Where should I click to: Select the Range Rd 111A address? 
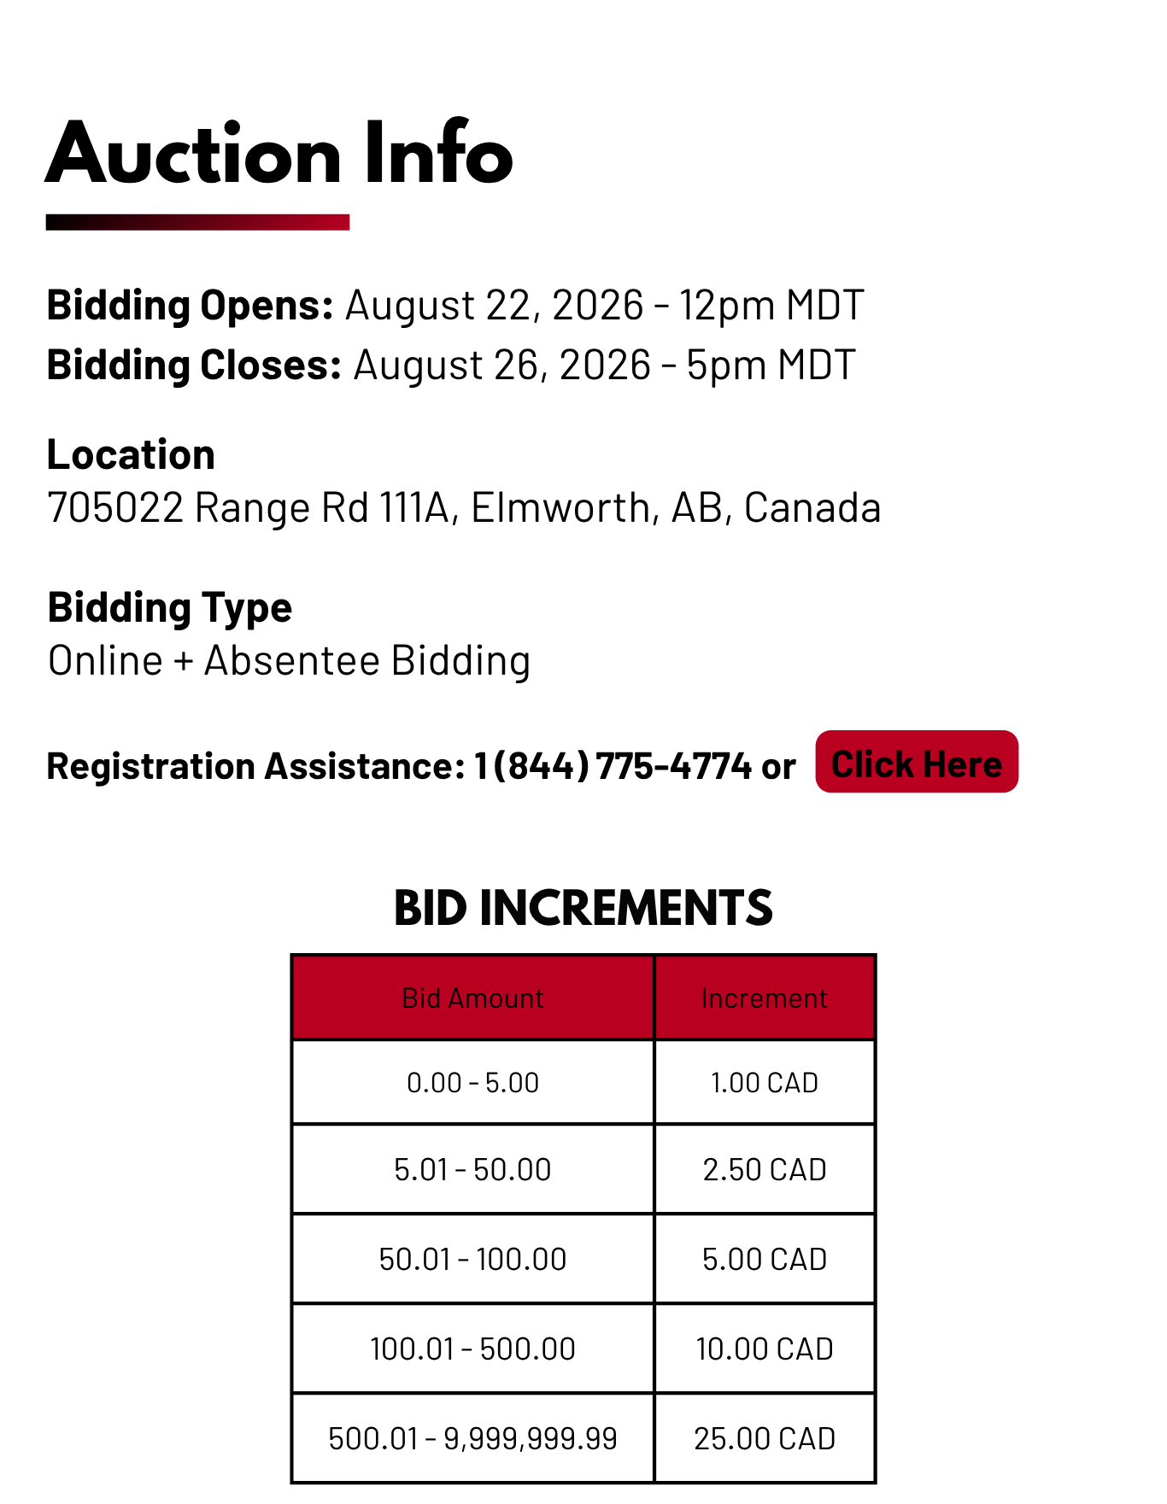[x=464, y=507]
